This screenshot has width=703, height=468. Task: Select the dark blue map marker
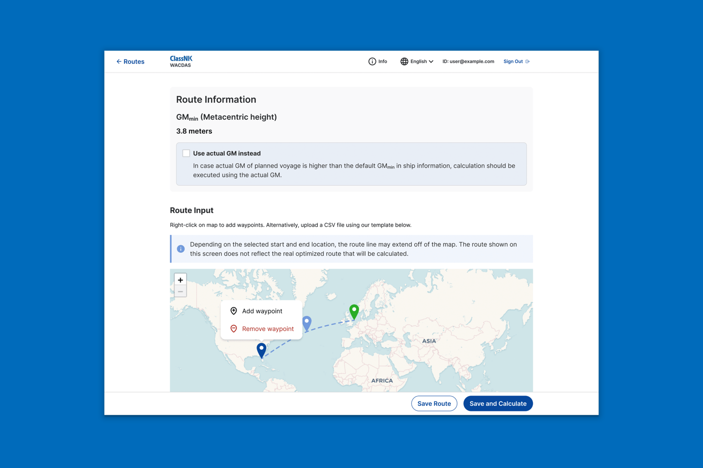pos(262,350)
